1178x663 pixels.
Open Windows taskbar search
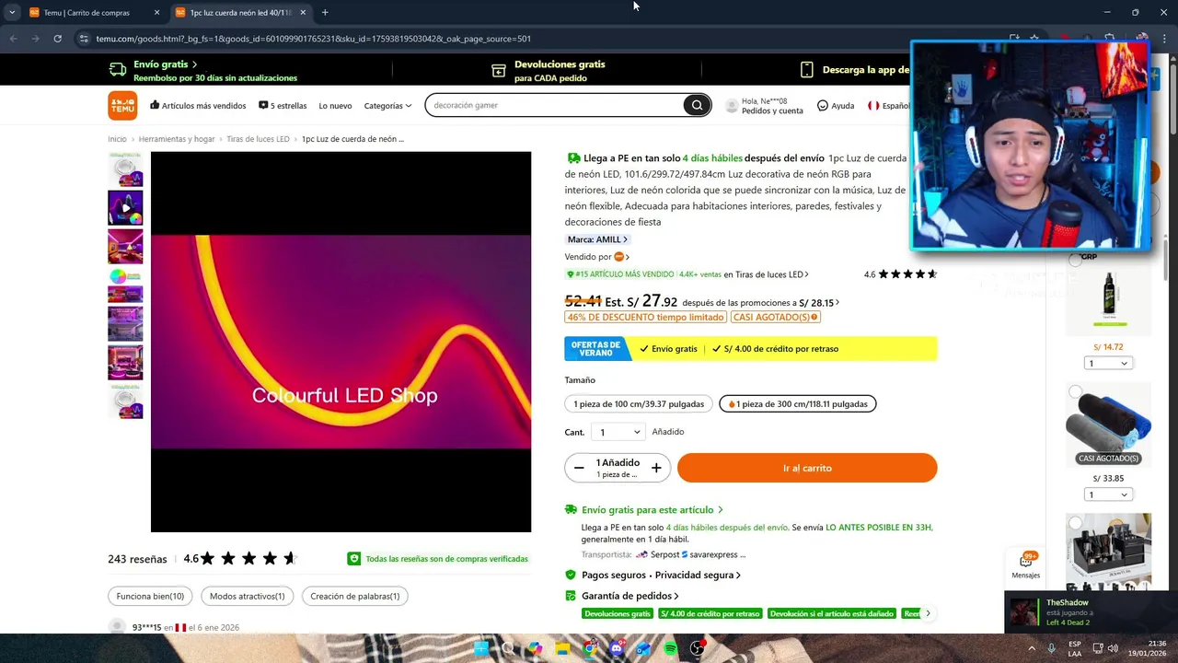[x=508, y=648]
